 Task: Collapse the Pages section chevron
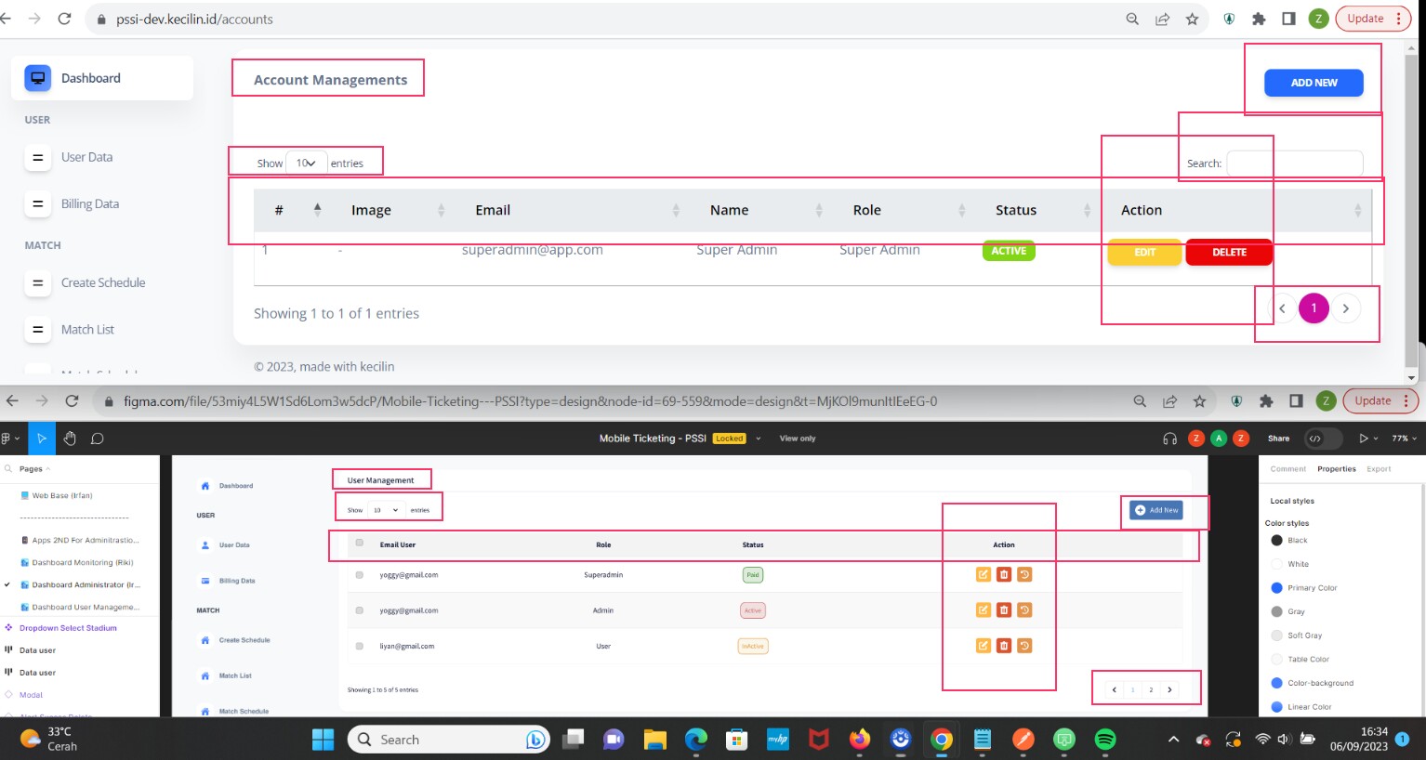point(48,469)
